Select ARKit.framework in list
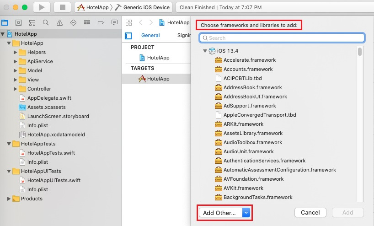Image resolution: width=374 pixels, height=226 pixels. [x=243, y=124]
